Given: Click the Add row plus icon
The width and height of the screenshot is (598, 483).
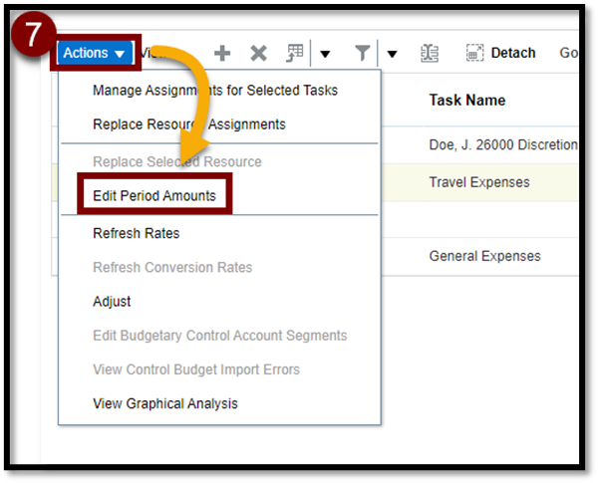Looking at the screenshot, I should [x=223, y=54].
